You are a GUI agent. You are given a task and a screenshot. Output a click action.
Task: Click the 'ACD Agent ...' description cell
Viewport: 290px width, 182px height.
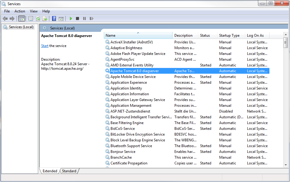[185, 59]
